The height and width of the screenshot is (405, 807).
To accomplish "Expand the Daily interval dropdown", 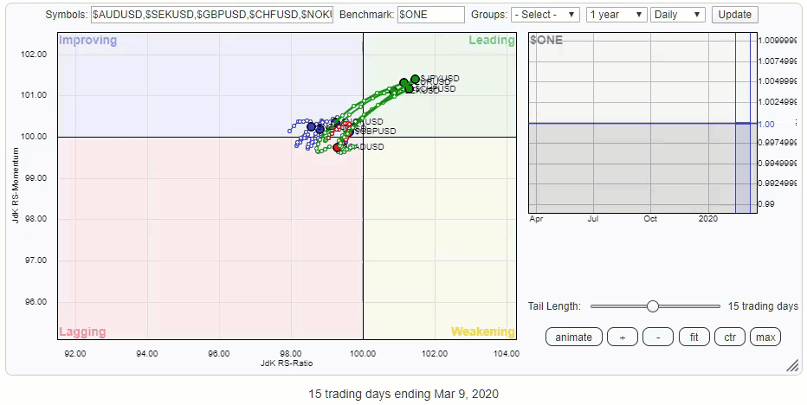I will pos(678,15).
